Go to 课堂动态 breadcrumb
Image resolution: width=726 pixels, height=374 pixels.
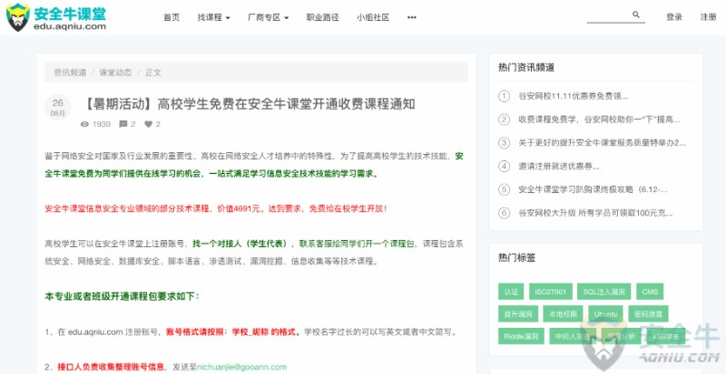click(115, 72)
